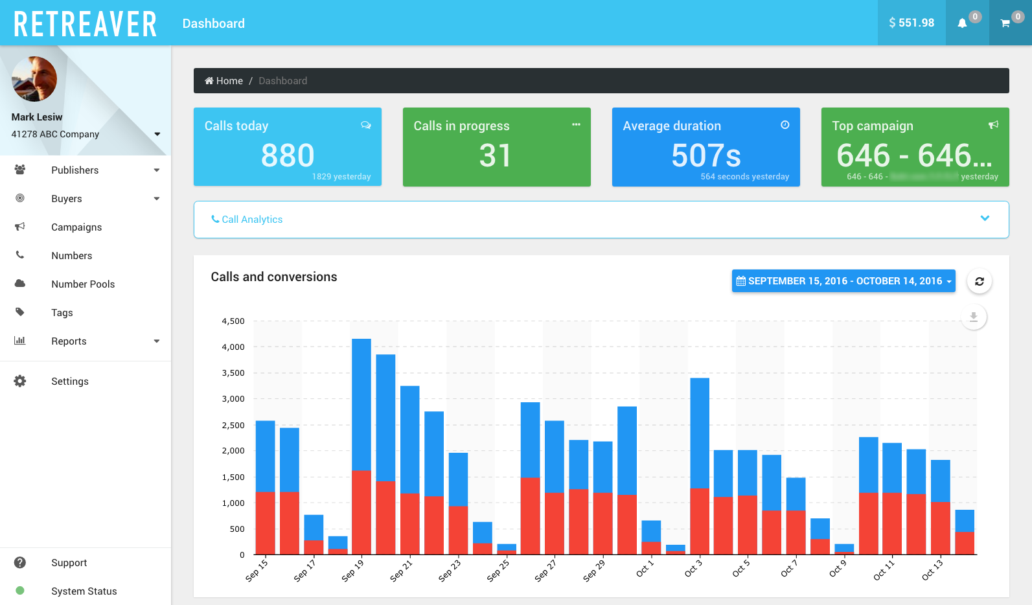Click the green System Status indicator

20,591
